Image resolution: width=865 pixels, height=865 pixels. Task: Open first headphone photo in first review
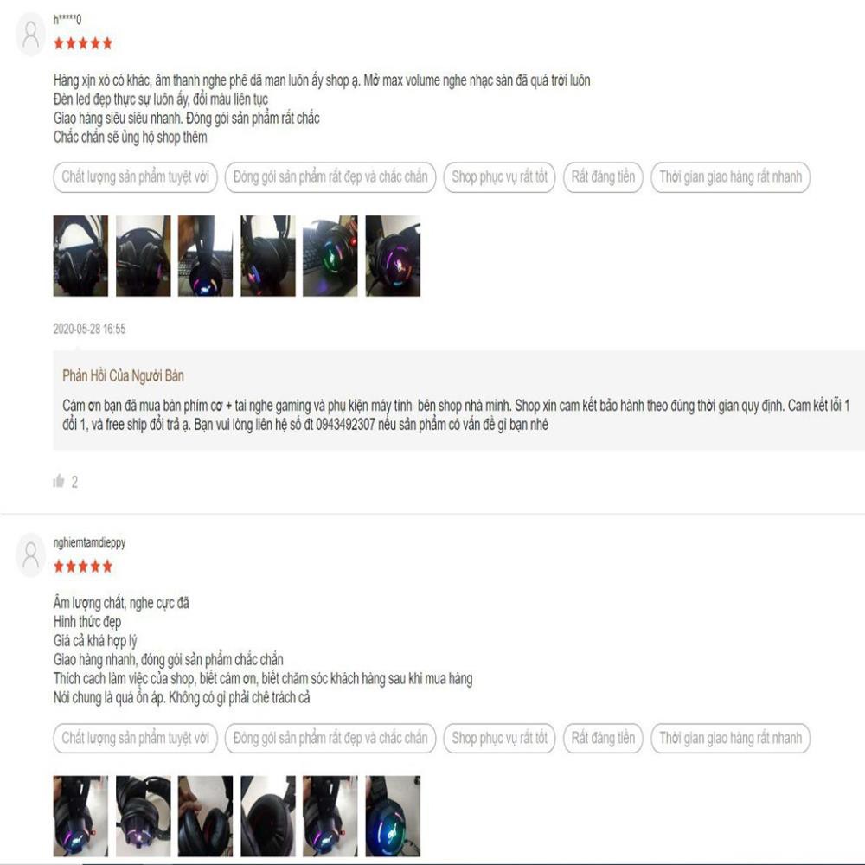point(80,256)
